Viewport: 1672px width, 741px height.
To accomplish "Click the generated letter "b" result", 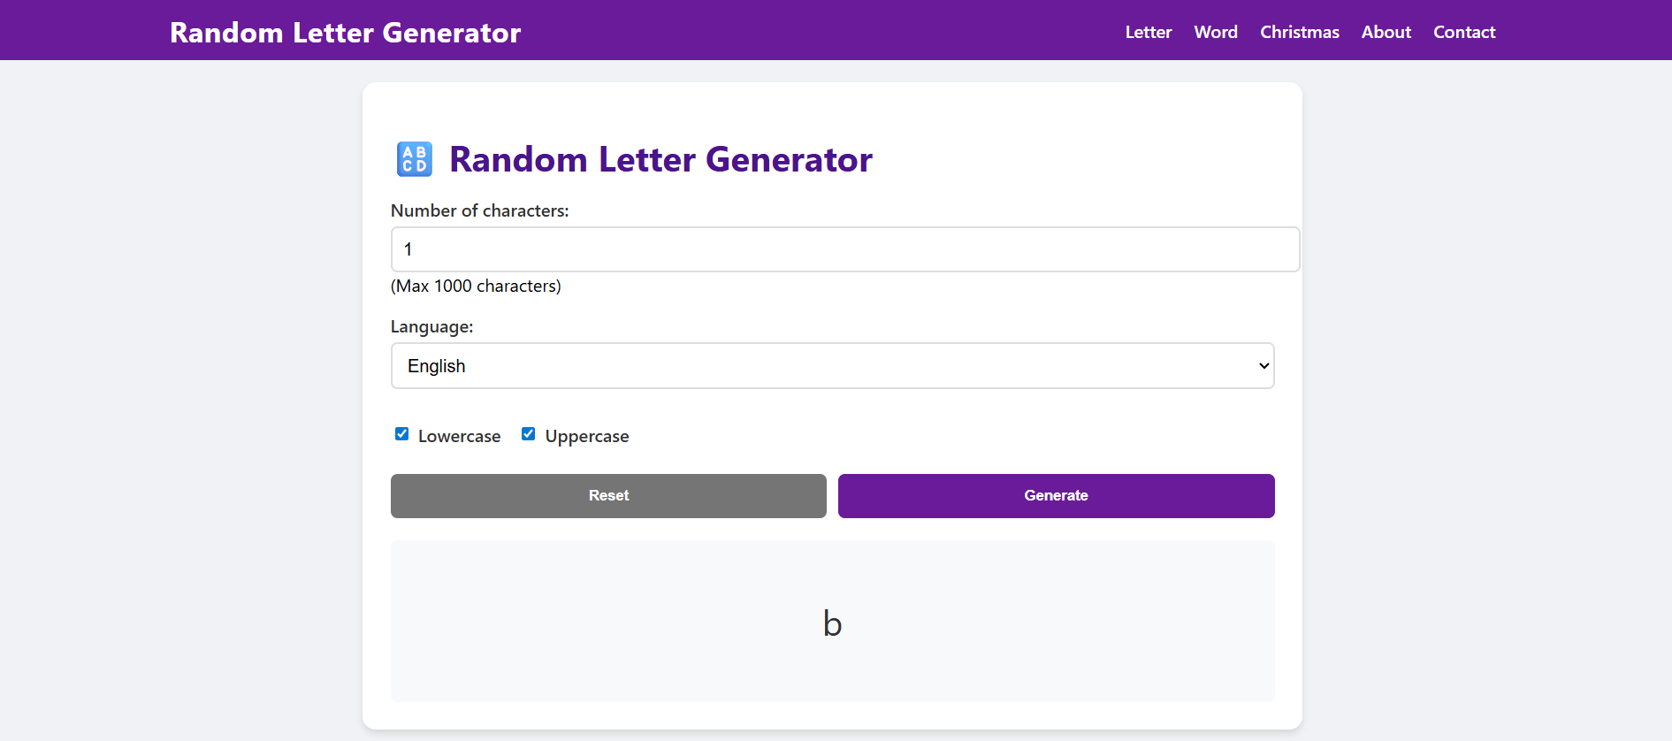I will pos(832,623).
